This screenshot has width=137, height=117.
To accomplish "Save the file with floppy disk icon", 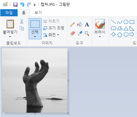I will click(15, 5).
